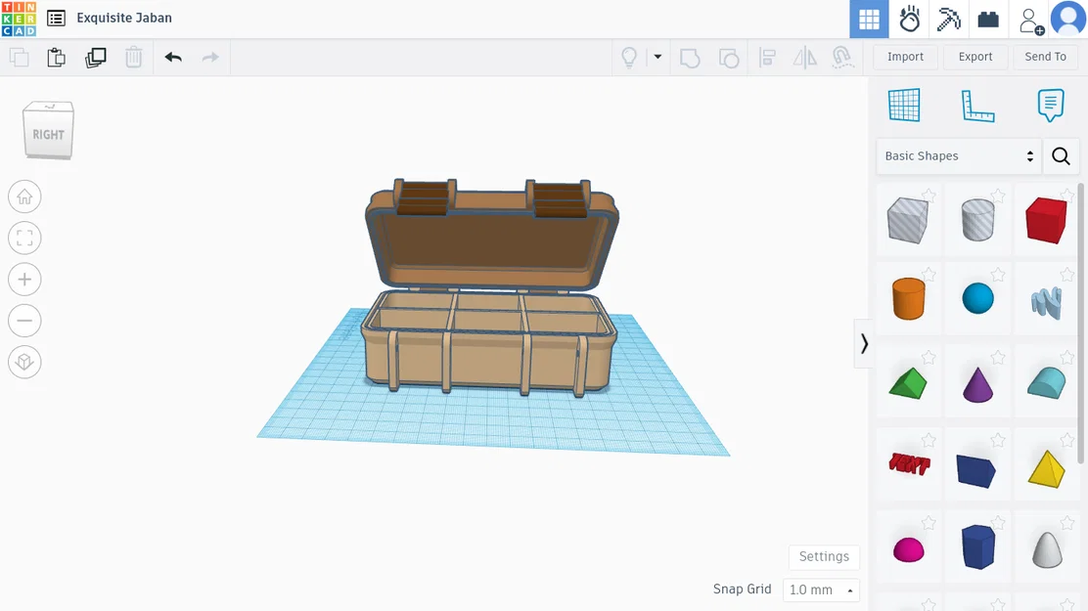Image resolution: width=1088 pixels, height=611 pixels.
Task: Open the Basic Shapes category dropdown
Action: point(959,156)
